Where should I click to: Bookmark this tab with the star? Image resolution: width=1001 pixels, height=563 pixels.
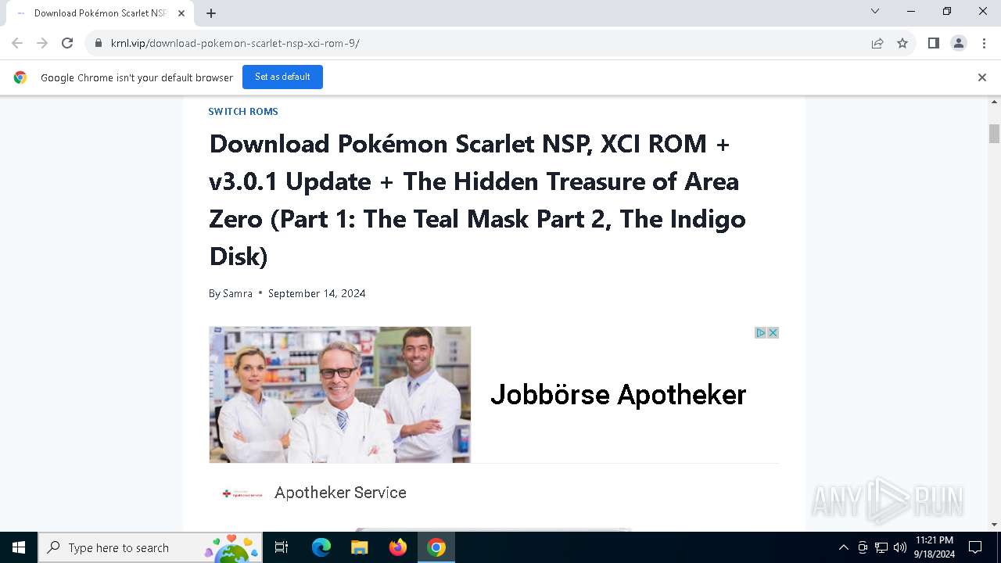[902, 43]
